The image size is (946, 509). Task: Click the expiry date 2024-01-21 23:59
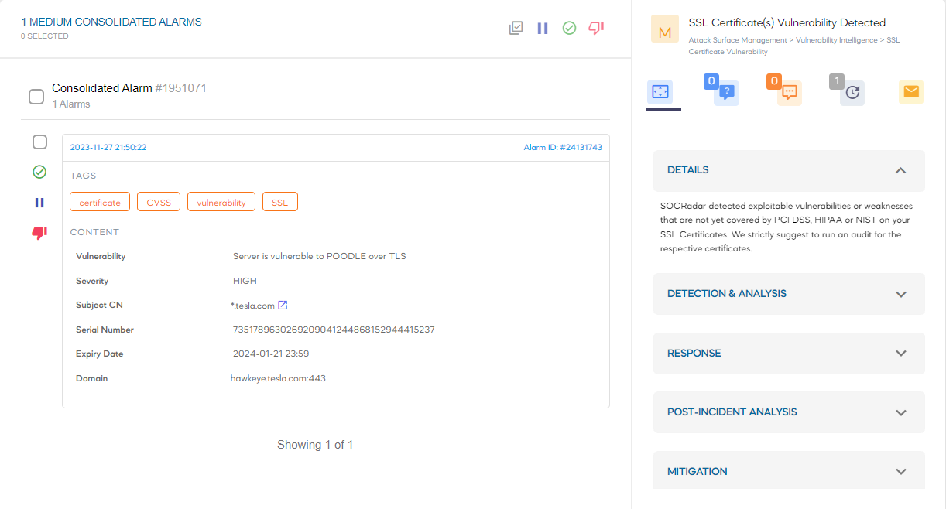[271, 354]
